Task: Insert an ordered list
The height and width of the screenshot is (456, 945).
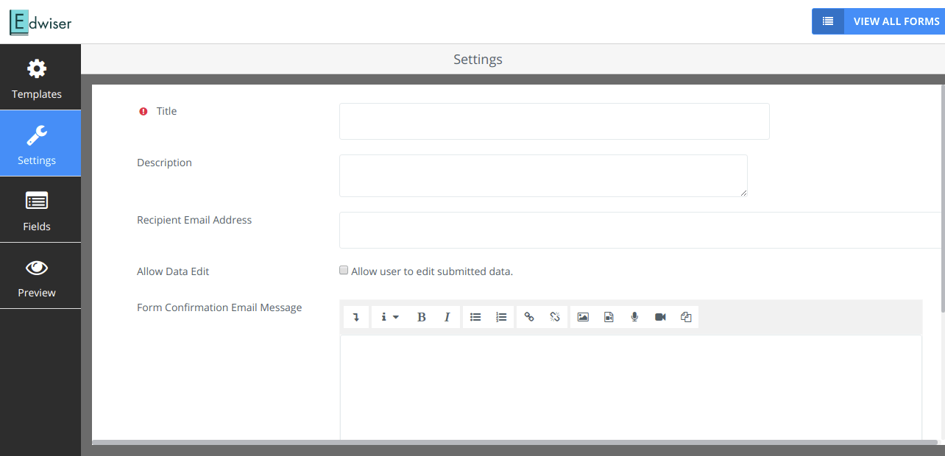Action: tap(501, 316)
